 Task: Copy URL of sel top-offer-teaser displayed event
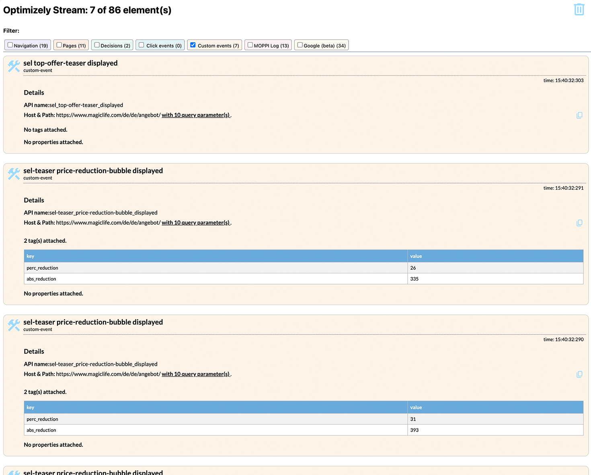tap(579, 115)
